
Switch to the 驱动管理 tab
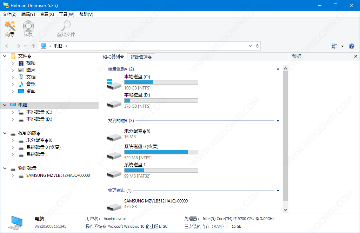(141, 57)
